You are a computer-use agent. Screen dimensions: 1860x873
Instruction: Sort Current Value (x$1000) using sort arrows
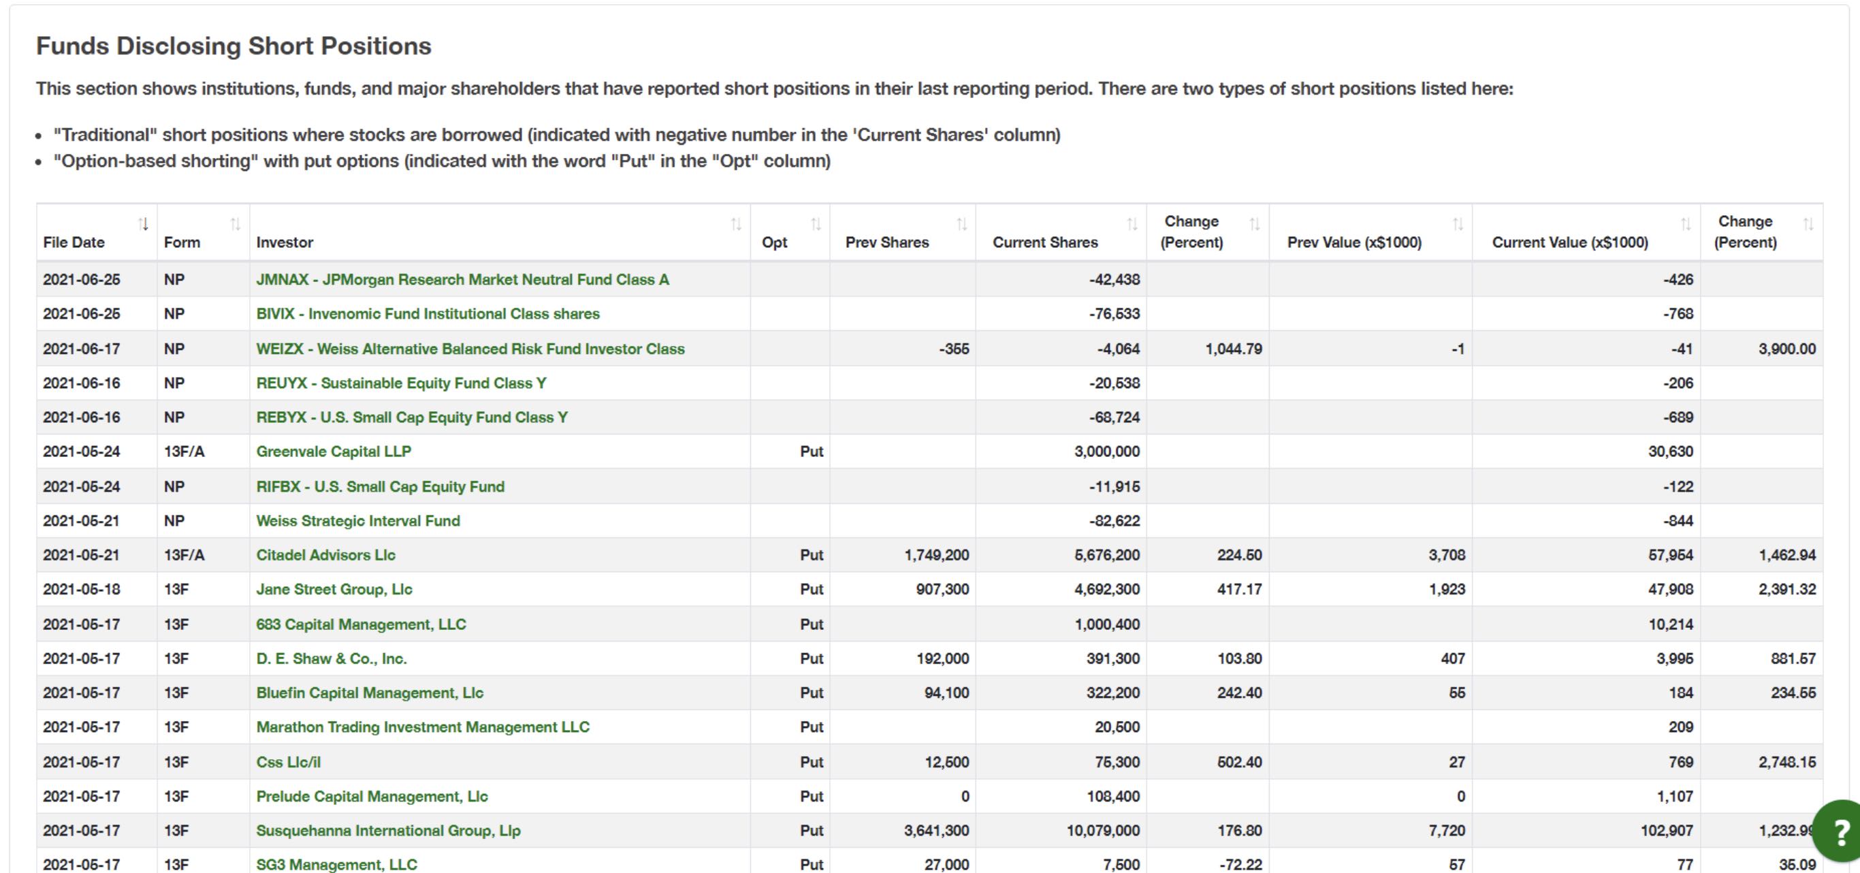point(1686,224)
